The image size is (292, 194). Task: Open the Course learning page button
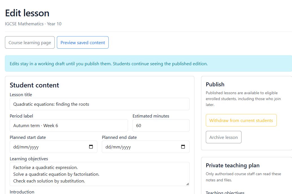(30, 42)
